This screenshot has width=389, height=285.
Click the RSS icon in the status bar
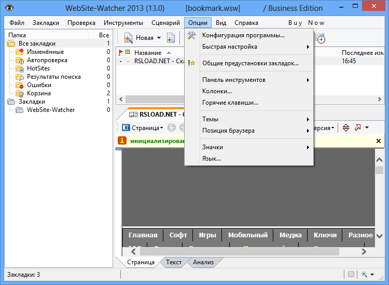351,274
